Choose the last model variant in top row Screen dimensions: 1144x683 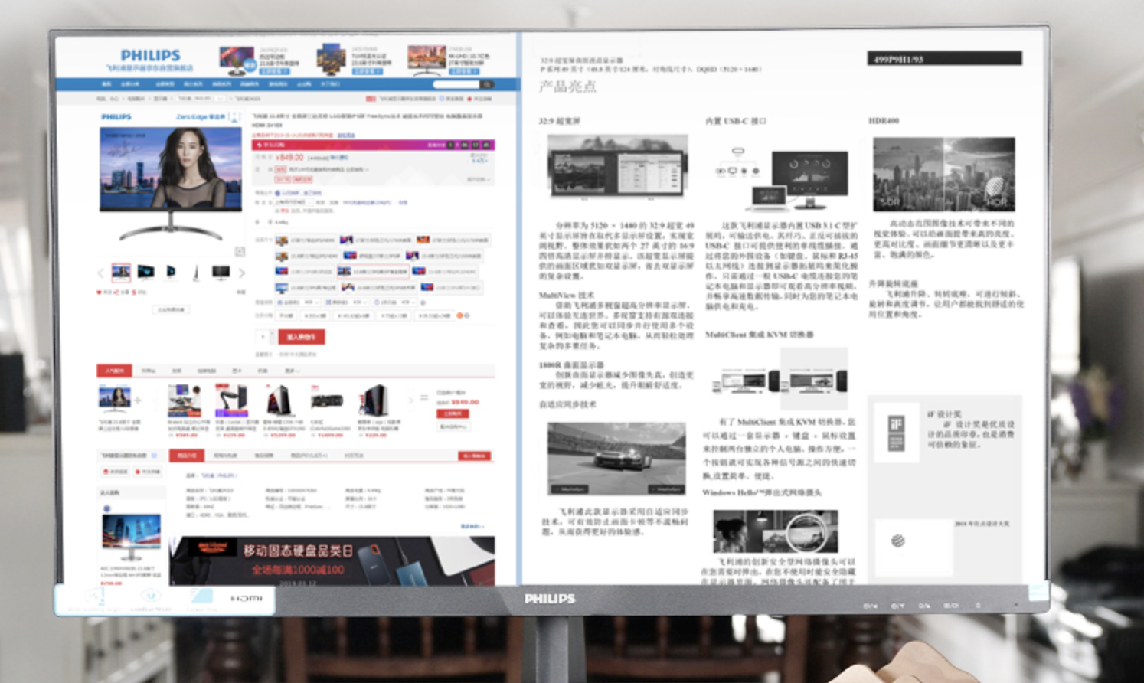click(452, 240)
